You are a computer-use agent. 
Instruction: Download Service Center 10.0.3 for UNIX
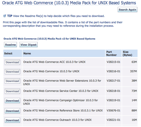pos(12,91)
